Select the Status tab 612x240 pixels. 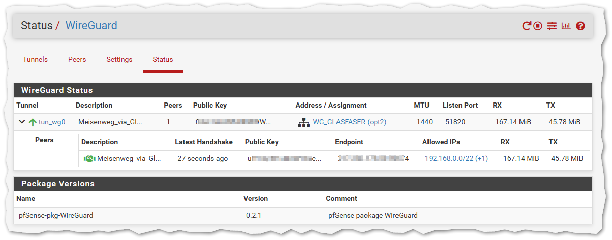pos(163,59)
